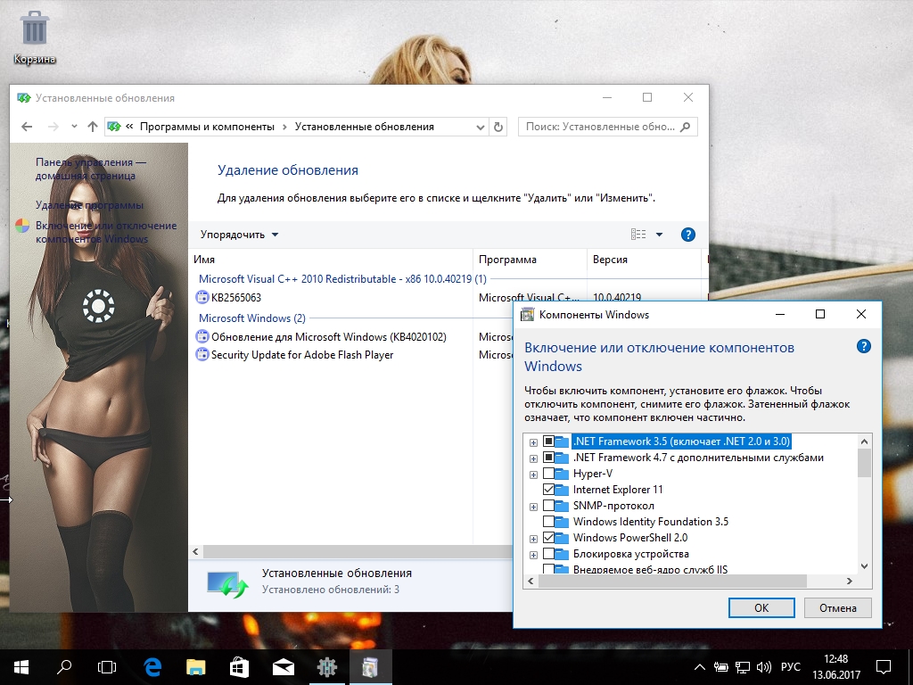Screen dimensions: 913x685
Task: Refresh the Installed Updates address bar
Action: click(498, 127)
